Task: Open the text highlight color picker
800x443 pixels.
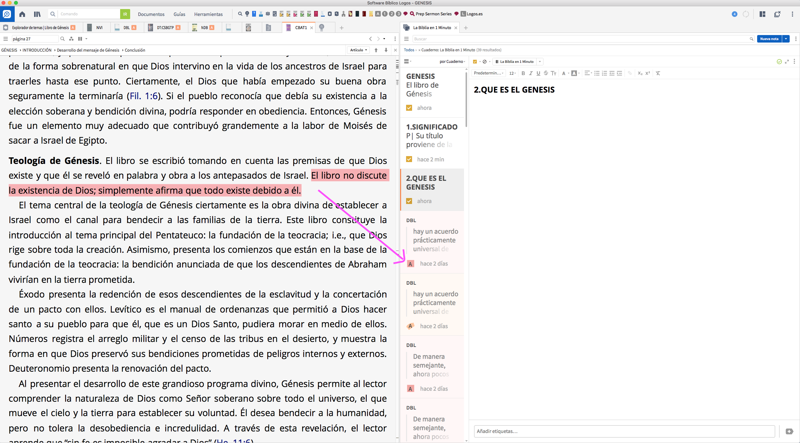Action: tap(574, 73)
